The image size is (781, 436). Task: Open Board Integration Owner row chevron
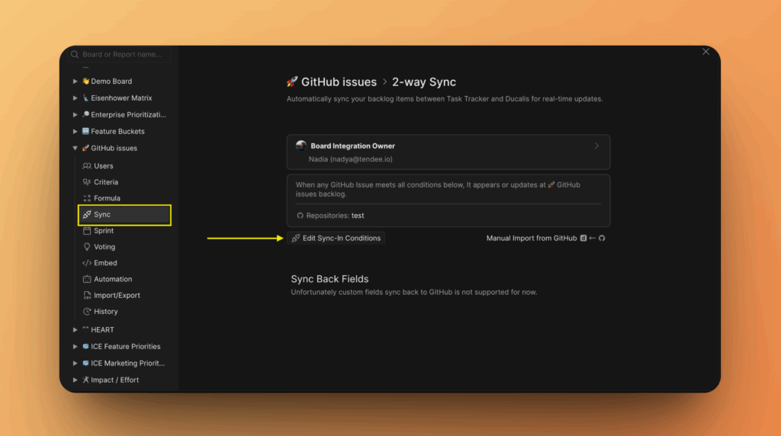tap(596, 146)
